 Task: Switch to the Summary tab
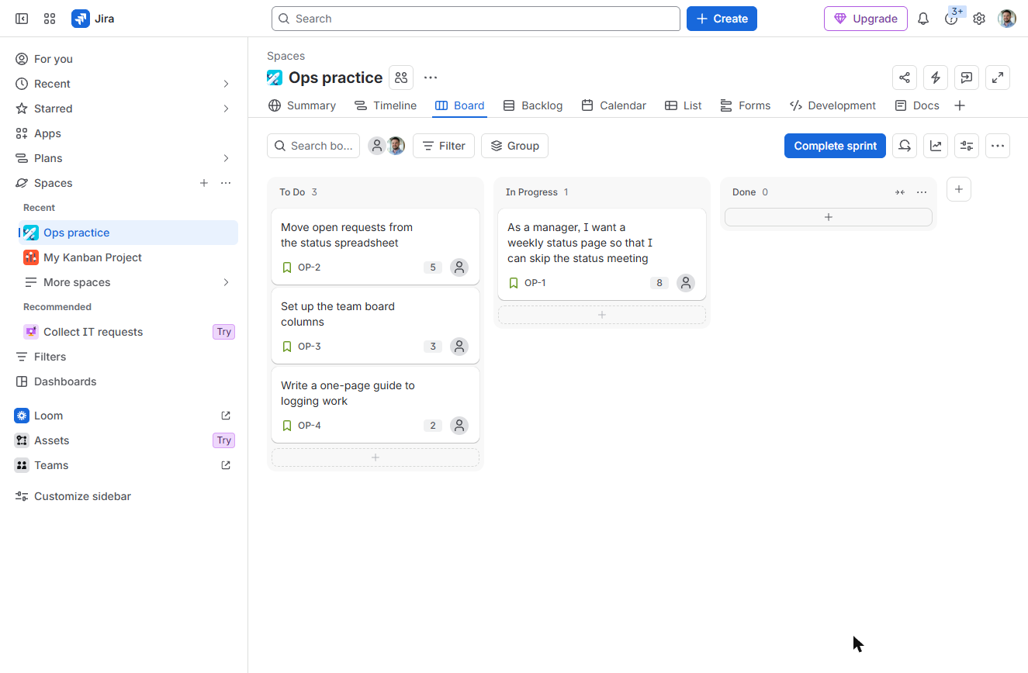point(302,105)
